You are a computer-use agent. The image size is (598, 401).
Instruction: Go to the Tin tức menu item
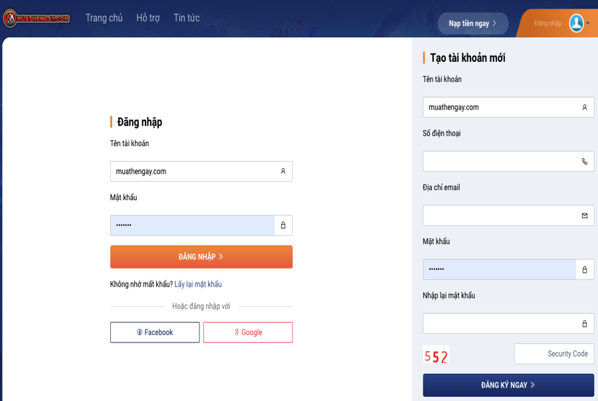pyautogui.click(x=187, y=18)
